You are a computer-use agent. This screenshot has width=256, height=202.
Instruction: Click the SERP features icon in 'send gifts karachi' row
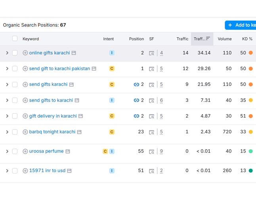[151, 85]
